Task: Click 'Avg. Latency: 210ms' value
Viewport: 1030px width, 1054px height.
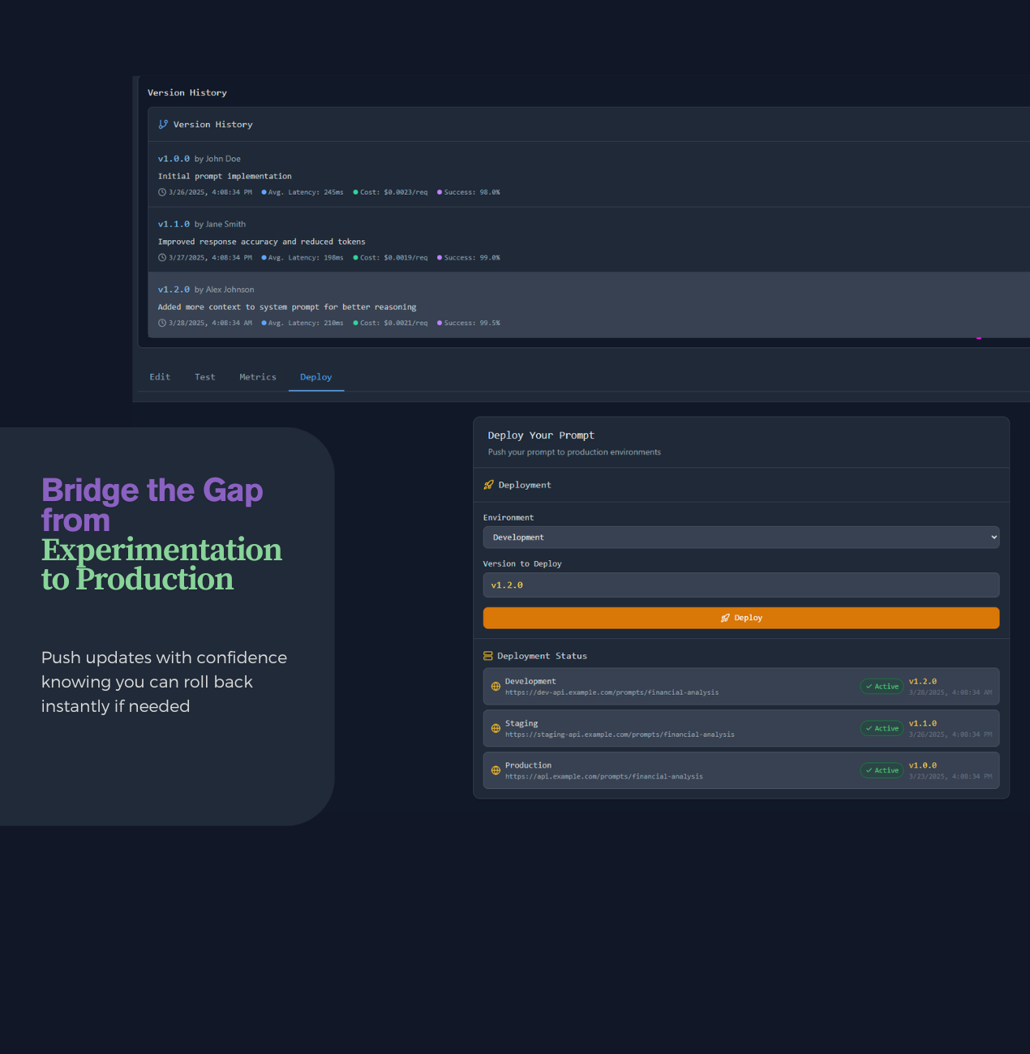Action: point(306,323)
